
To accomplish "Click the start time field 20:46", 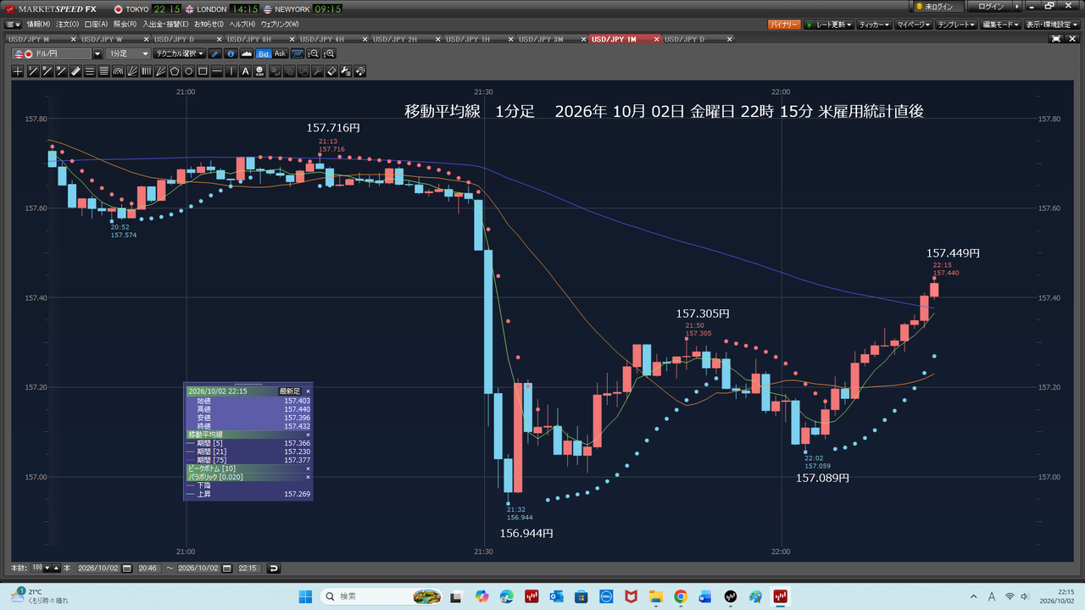I will tap(147, 568).
